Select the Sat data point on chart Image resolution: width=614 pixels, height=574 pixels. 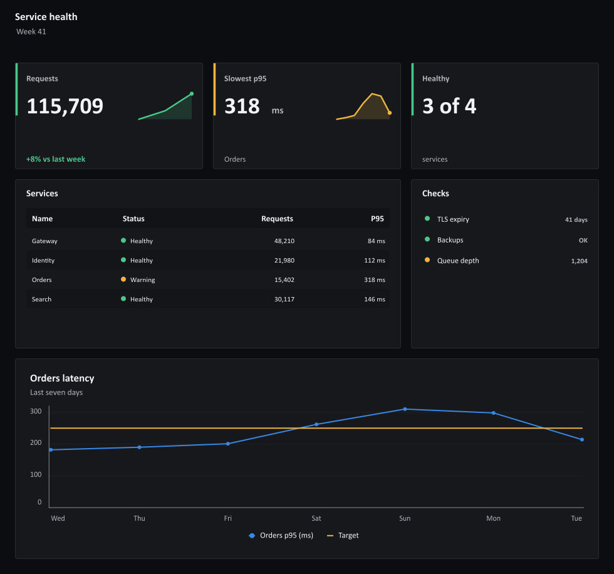(x=316, y=424)
